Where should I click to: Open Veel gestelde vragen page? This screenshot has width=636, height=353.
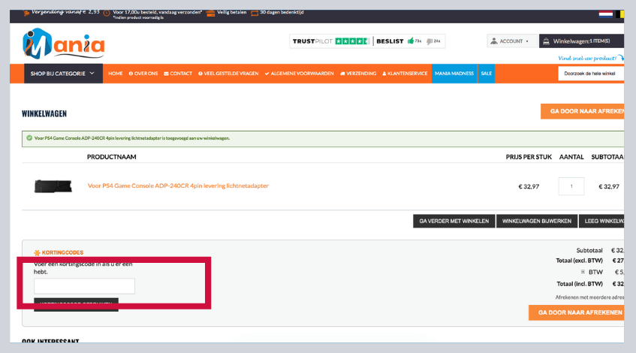pos(228,74)
